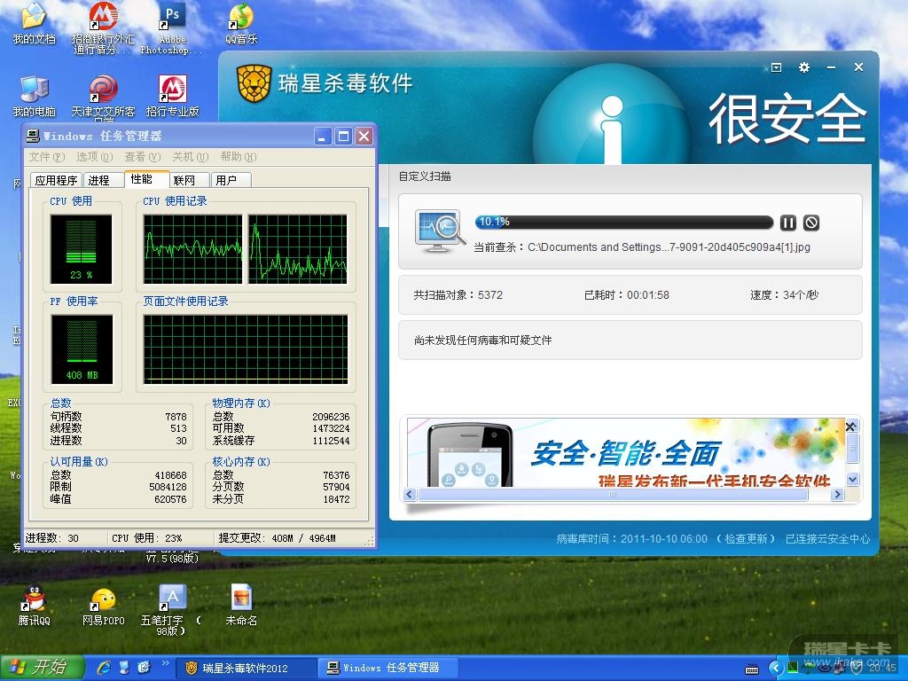Click the Rising lion shield logo
Viewport: 908px width, 681px height.
tap(254, 84)
